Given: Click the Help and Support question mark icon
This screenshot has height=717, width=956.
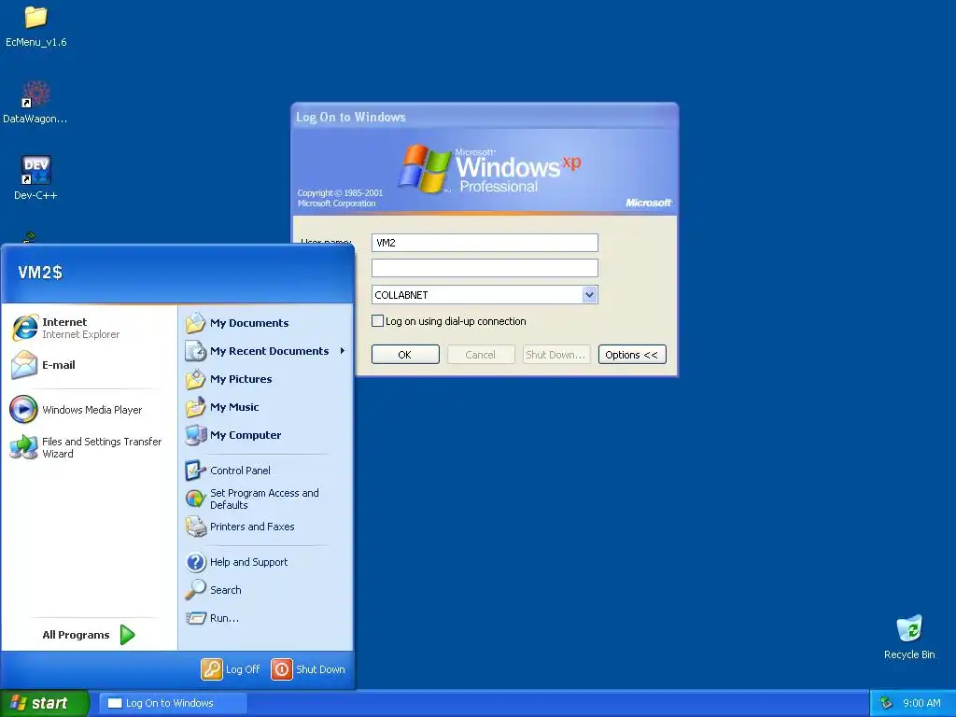Looking at the screenshot, I should pyautogui.click(x=196, y=561).
